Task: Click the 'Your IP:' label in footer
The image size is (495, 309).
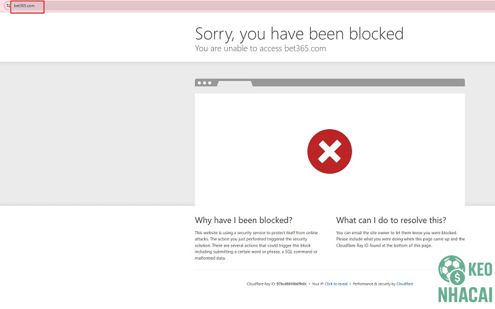Action: tap(317, 284)
